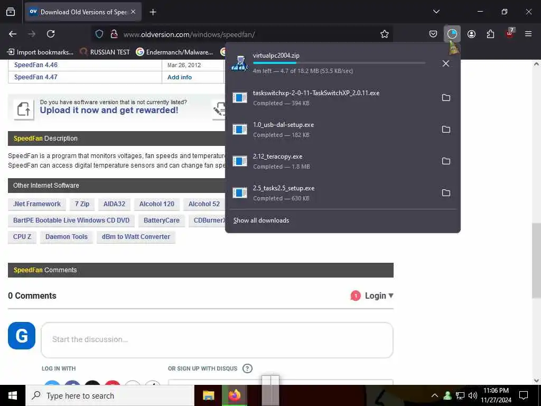Screen dimensions: 541x406
Task: Click Add info link for SpeedFan 4.47
Action: (180, 77)
